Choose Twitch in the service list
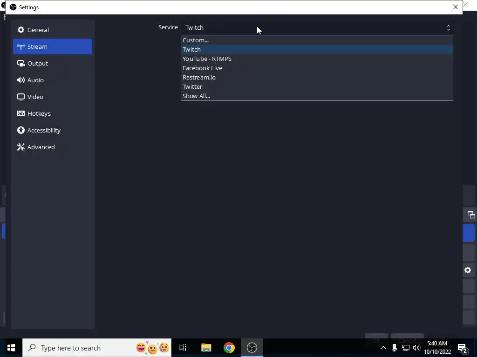Viewport: 477px width, 357px height. [317, 49]
